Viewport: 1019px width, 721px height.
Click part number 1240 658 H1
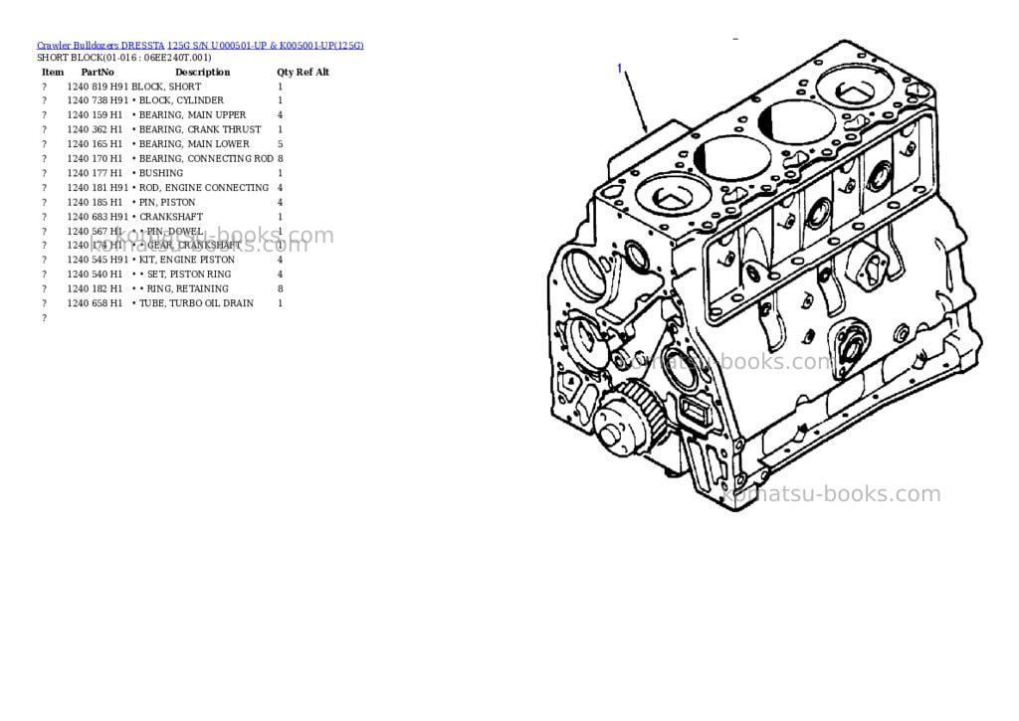[x=95, y=303]
